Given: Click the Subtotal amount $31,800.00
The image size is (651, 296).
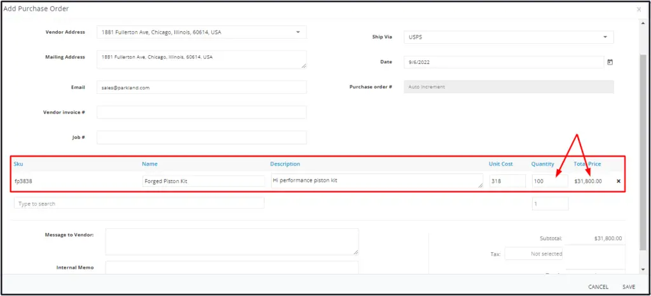Looking at the screenshot, I should point(608,238).
